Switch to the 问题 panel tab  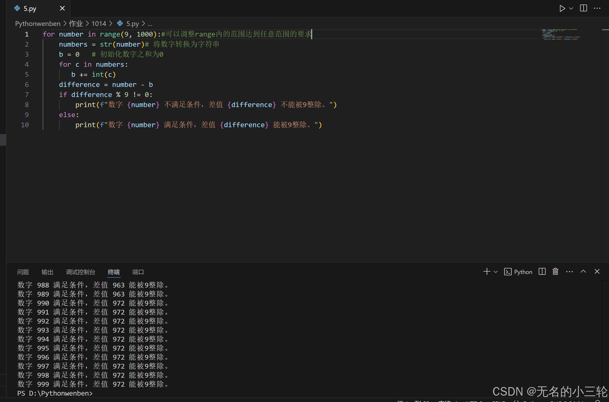click(x=23, y=272)
